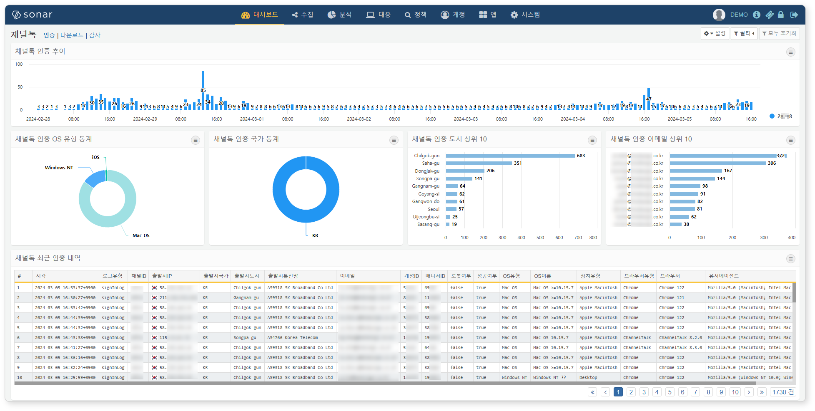Toggle the blue legend dot in the trend chart
The width and height of the screenshot is (815, 411).
[772, 116]
